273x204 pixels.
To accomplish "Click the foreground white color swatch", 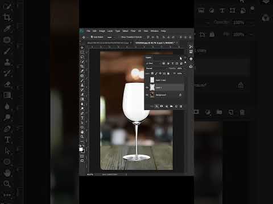I will click(81, 149).
